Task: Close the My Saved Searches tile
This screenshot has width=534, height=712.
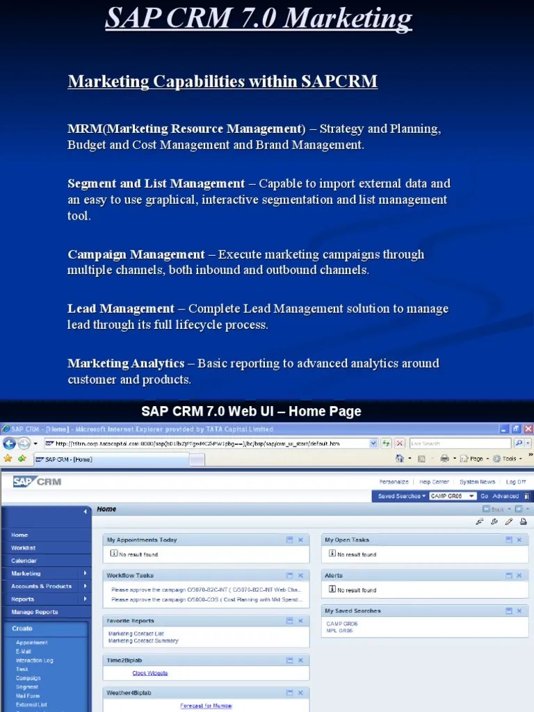Action: (x=519, y=610)
